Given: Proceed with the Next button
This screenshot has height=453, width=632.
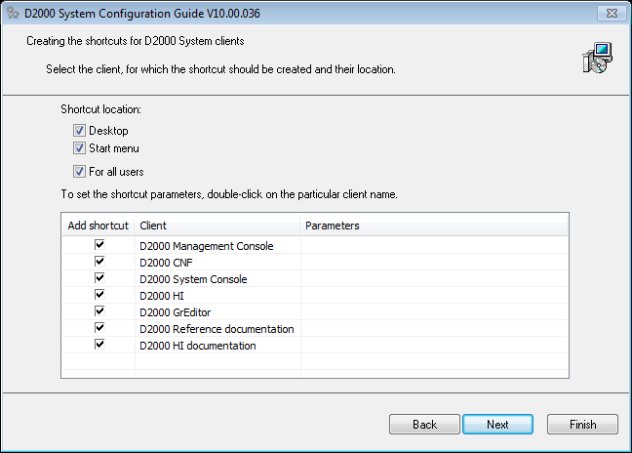Looking at the screenshot, I should [x=497, y=425].
